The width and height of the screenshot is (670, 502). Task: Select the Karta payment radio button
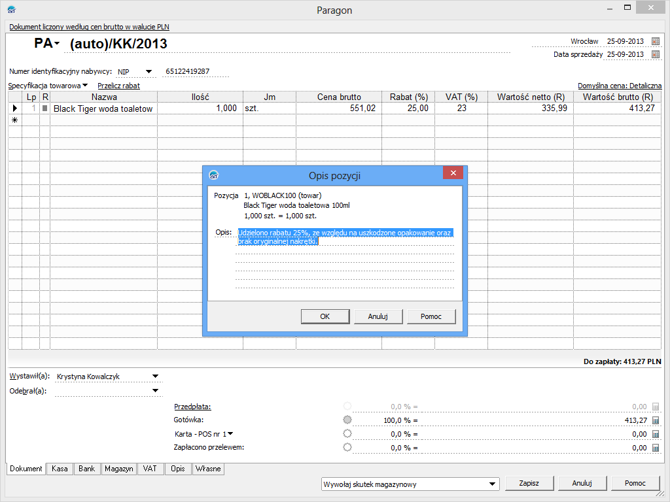(347, 433)
